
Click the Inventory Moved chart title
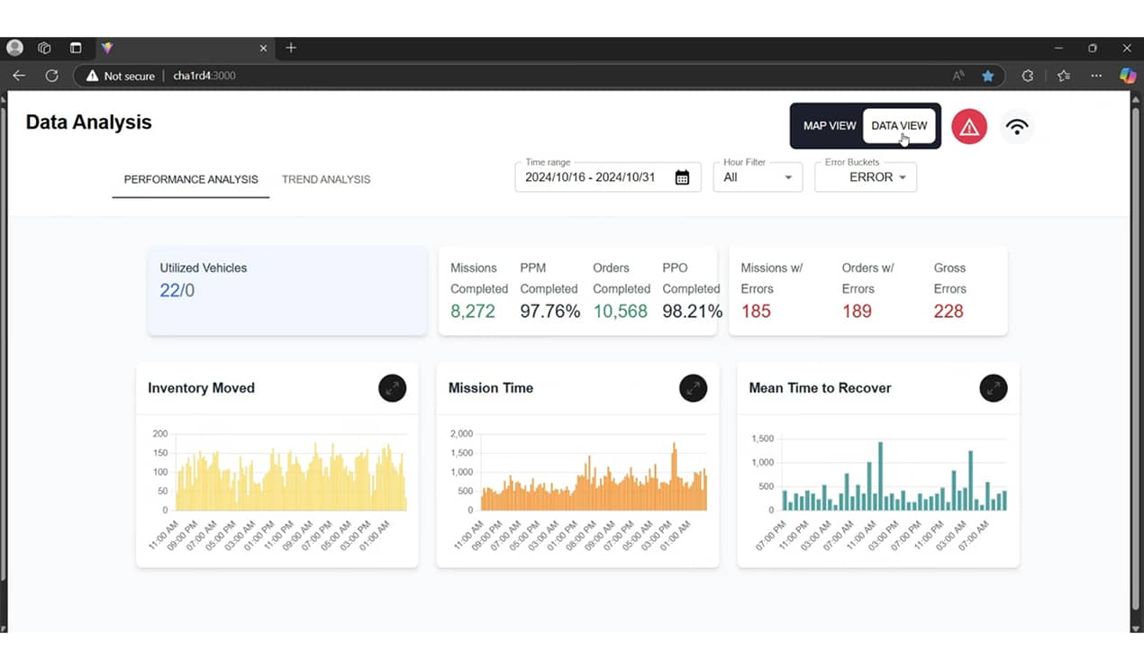201,388
